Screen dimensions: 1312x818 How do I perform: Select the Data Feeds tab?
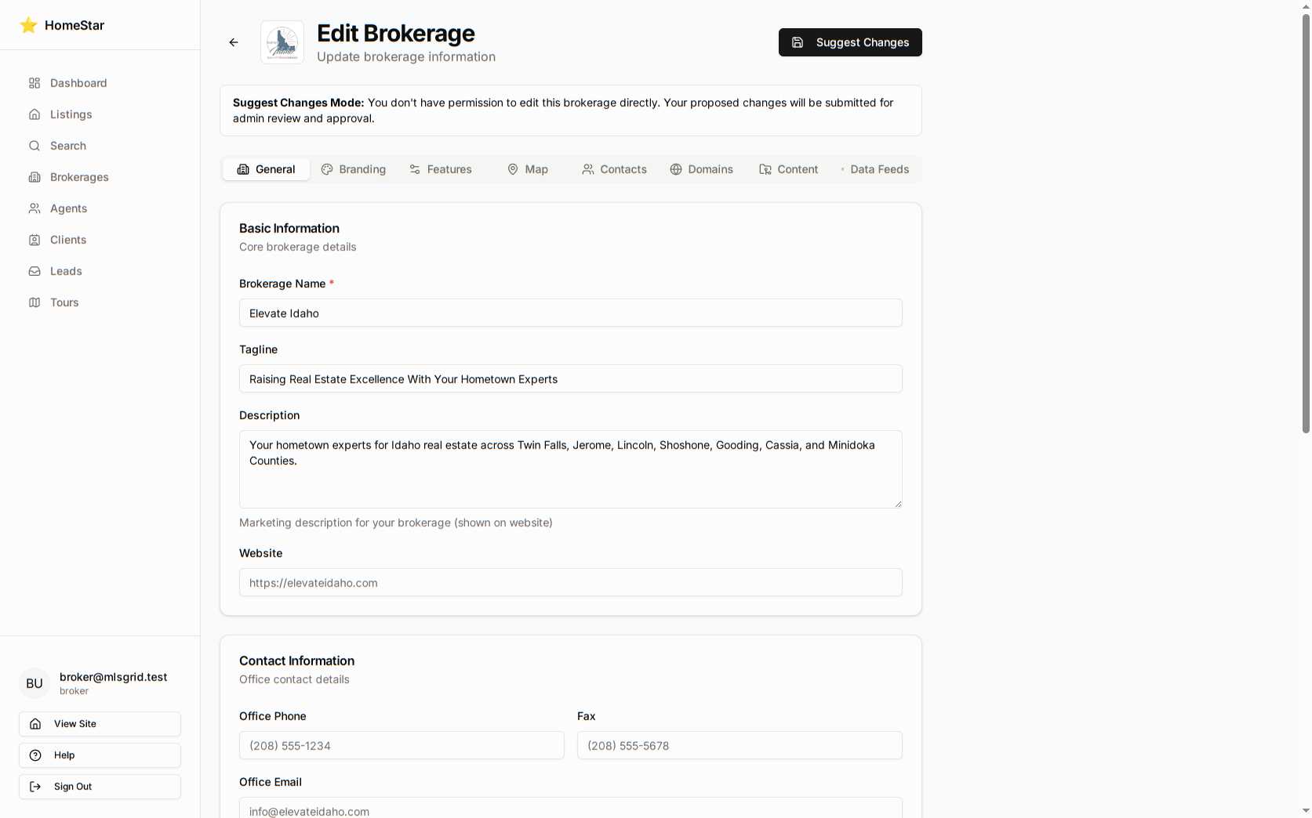[x=874, y=169]
